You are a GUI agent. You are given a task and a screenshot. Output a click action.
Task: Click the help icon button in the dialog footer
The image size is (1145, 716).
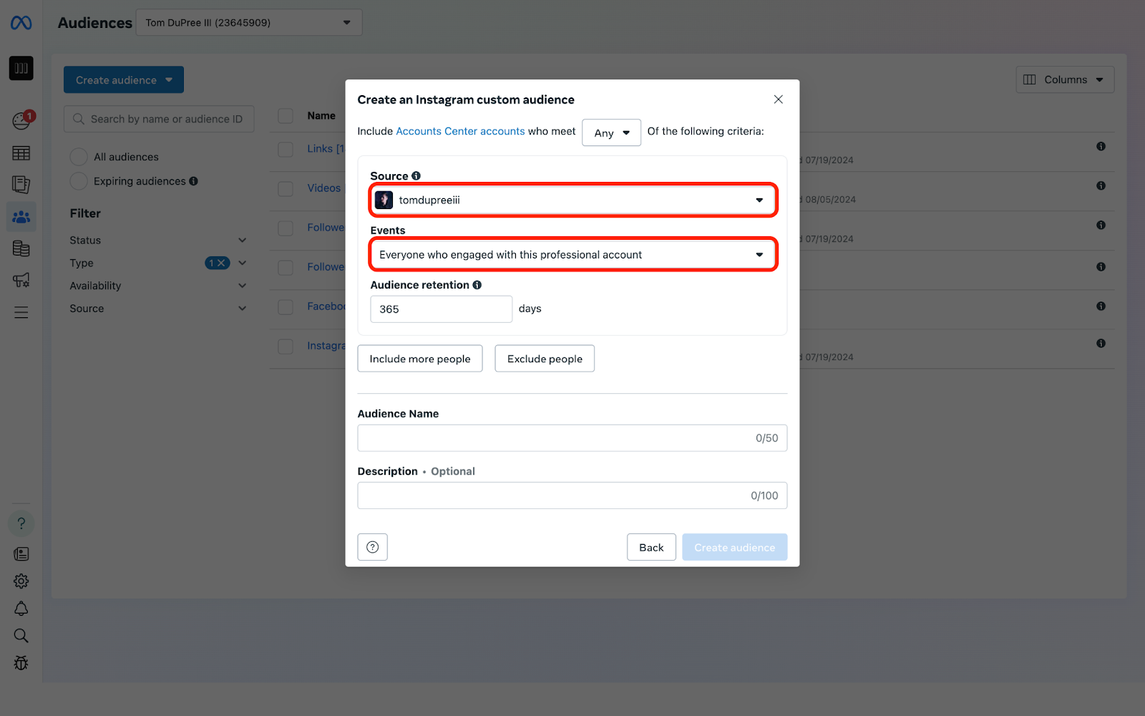[372, 547]
